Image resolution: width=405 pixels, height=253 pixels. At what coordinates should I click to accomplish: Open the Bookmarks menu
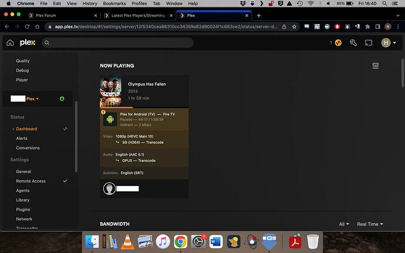(x=114, y=4)
